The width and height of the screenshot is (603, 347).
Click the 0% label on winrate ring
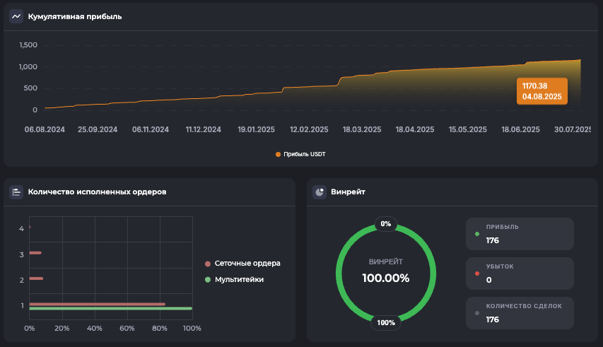click(385, 223)
